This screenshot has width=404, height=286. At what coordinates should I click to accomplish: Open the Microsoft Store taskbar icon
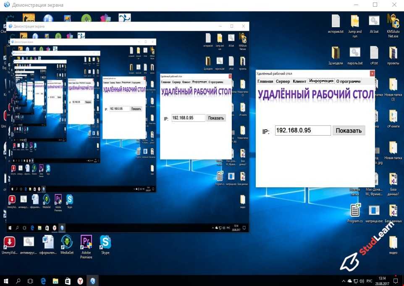tap(68, 281)
